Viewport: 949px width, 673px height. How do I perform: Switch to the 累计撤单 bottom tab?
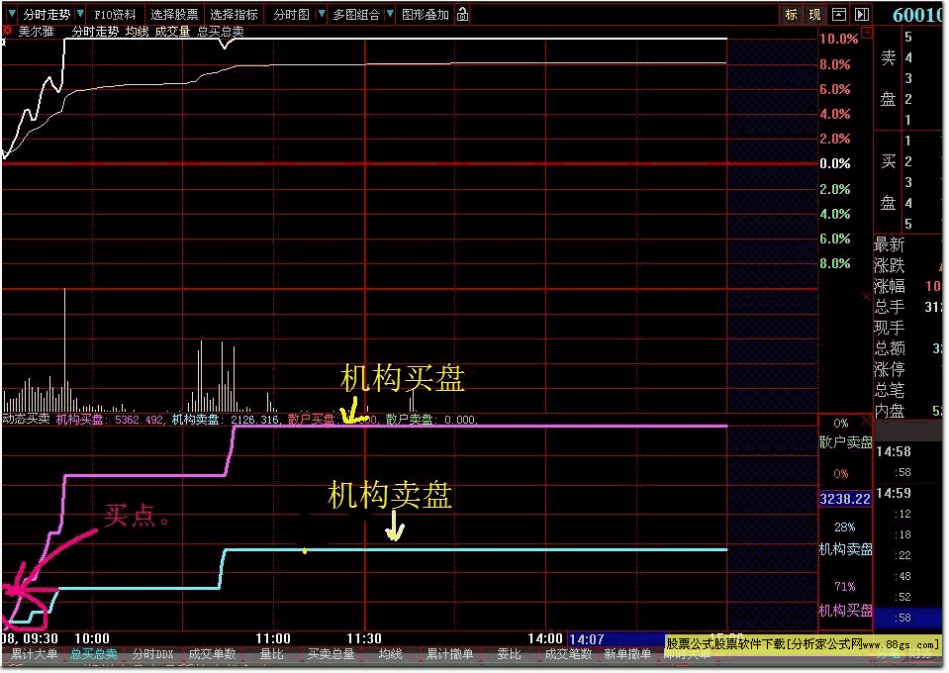(x=449, y=654)
